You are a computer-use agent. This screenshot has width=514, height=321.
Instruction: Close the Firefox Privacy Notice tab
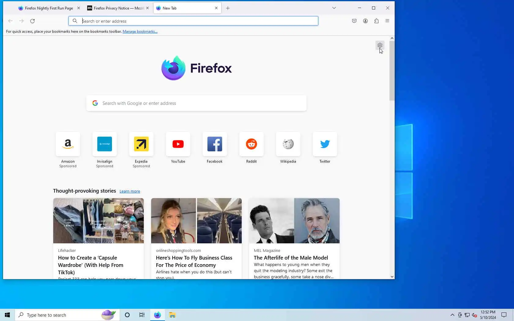pyautogui.click(x=147, y=8)
